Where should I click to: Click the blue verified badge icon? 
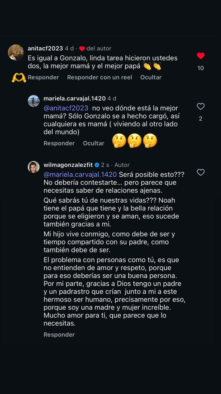pyautogui.click(x=97, y=165)
